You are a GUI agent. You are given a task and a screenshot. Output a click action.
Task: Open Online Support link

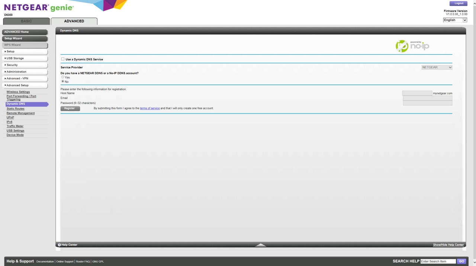pyautogui.click(x=65, y=262)
